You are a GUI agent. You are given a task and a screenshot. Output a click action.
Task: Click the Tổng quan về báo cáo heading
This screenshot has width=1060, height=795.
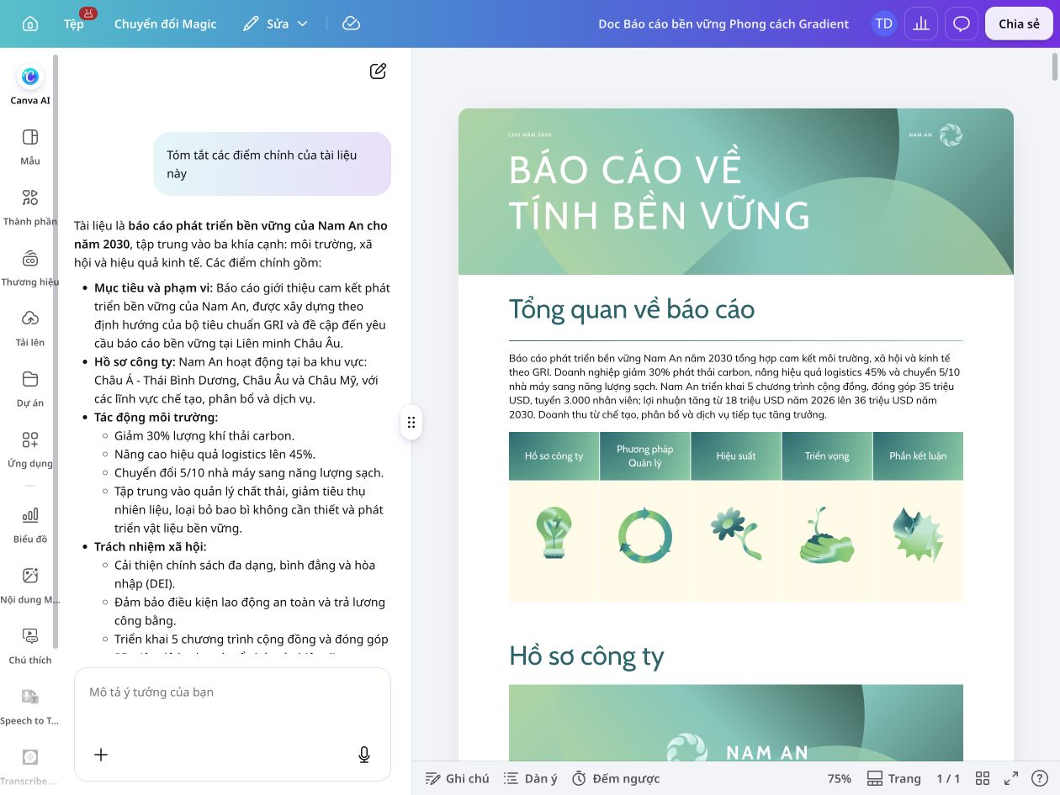(632, 309)
